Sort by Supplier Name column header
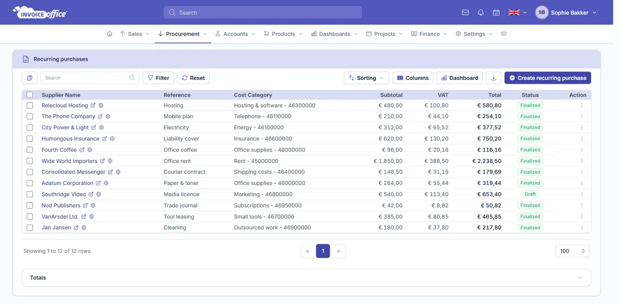This screenshot has height=305, width=619. coord(61,95)
